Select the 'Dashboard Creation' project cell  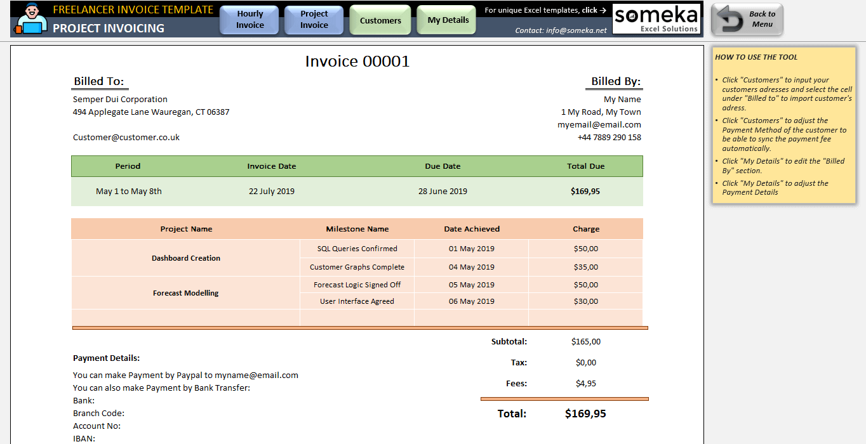186,258
